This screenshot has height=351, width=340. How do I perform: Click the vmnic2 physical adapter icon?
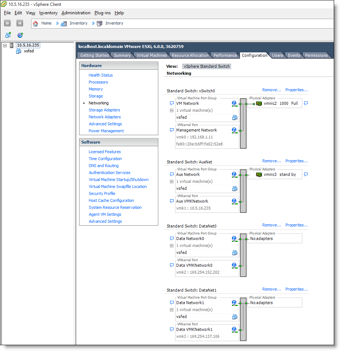(259, 104)
